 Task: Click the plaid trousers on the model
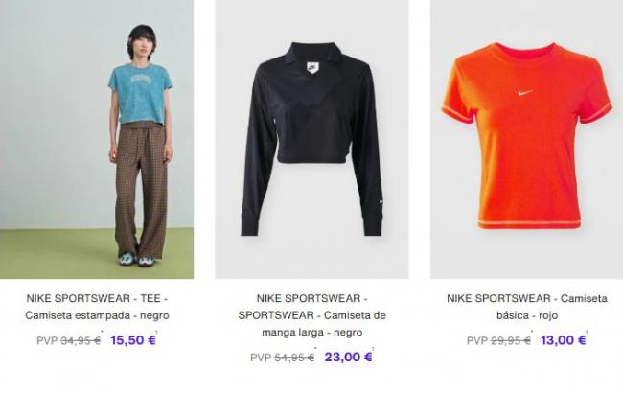(x=141, y=191)
